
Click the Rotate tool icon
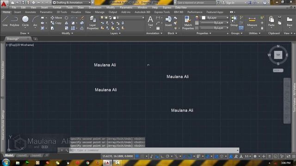pos(67,18)
